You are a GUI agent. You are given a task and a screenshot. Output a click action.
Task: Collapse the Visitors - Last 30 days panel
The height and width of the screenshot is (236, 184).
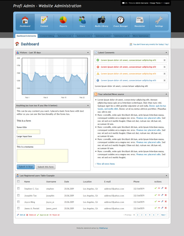tap(88, 53)
